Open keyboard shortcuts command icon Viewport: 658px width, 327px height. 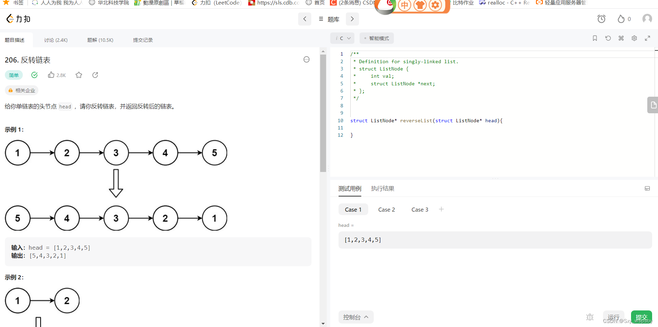[621, 38]
